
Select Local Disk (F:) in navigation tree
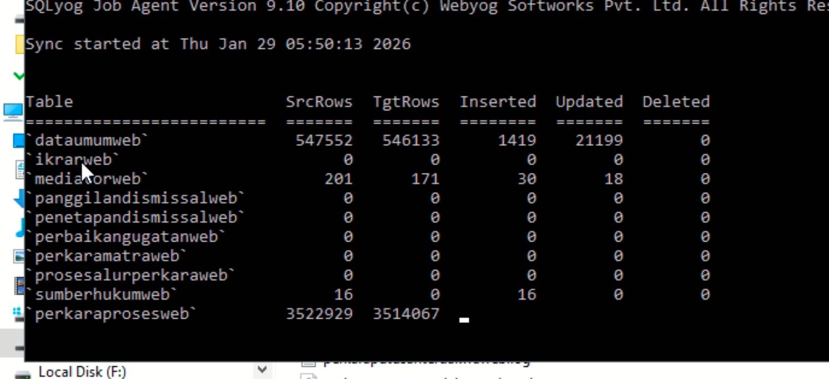tap(82, 372)
